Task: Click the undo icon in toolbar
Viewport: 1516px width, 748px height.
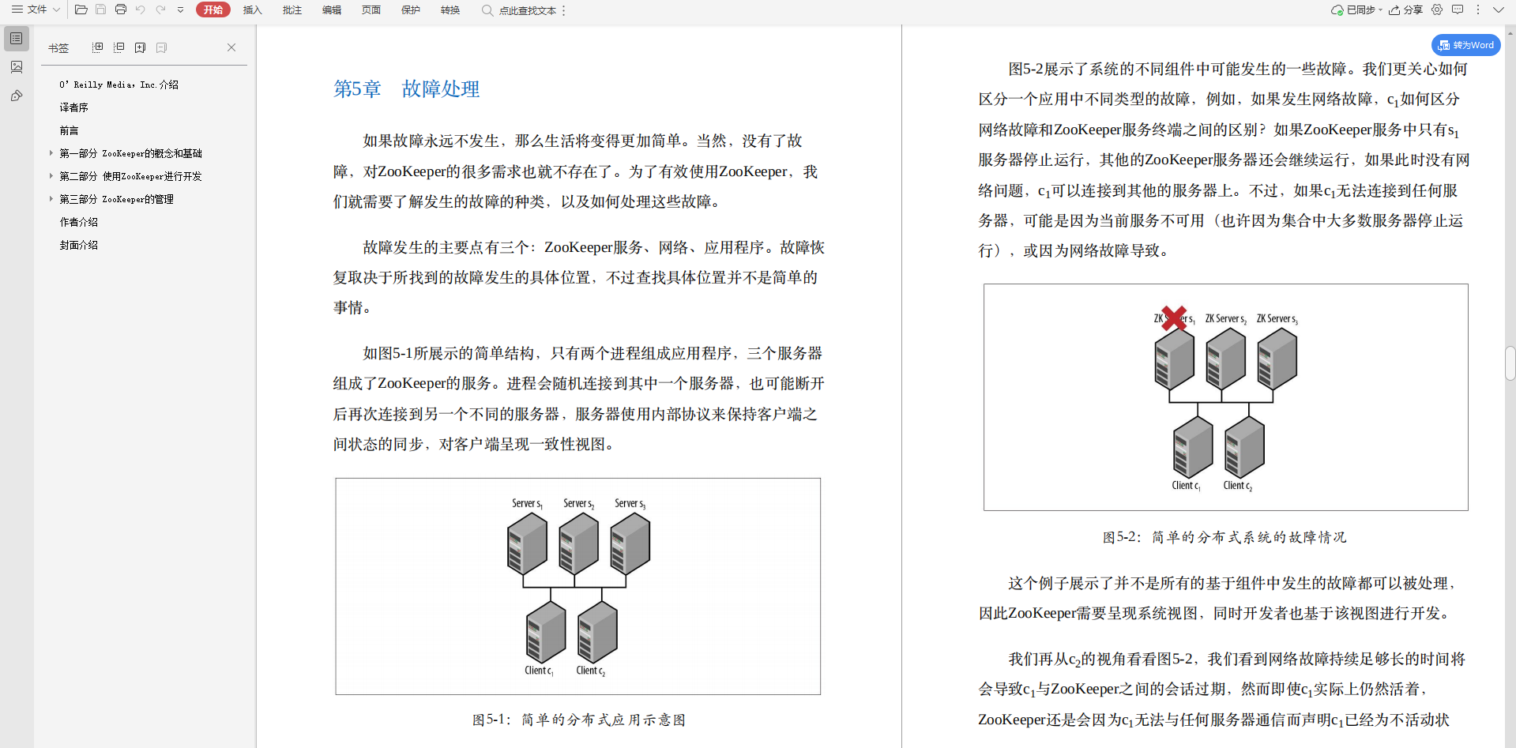Action: 141,9
